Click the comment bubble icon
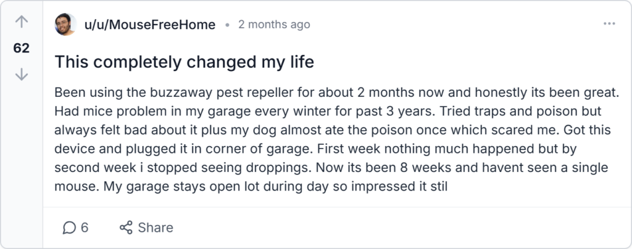This screenshot has width=632, height=249. point(69,227)
